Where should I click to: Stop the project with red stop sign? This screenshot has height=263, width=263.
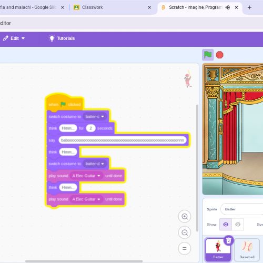click(x=219, y=55)
